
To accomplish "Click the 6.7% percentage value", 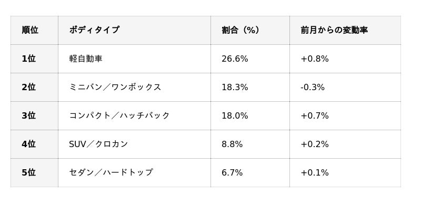I will coord(232,173).
